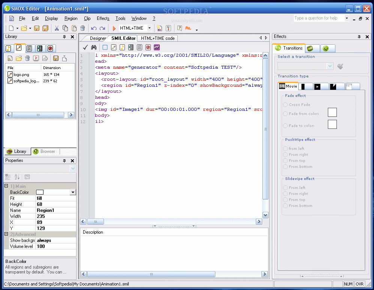
Task: Open the text library tab icon
Action: pos(29,48)
